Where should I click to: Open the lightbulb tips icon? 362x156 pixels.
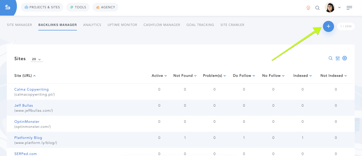pyautogui.click(x=308, y=8)
